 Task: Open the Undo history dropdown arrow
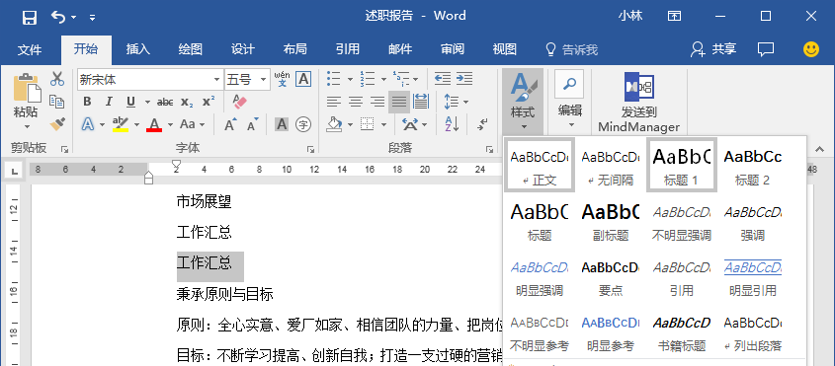point(73,18)
